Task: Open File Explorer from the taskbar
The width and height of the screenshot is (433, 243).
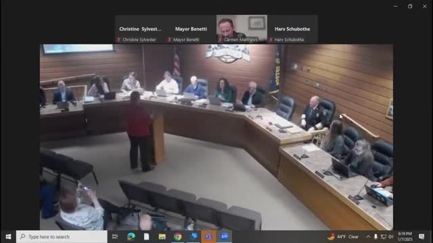Action: 162,237
